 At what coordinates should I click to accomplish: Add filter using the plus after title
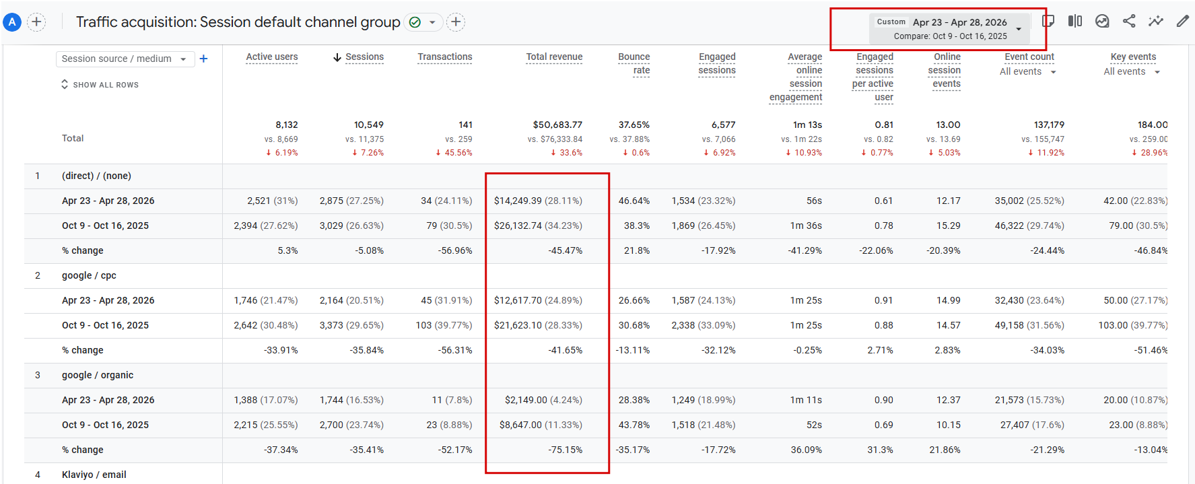(456, 22)
